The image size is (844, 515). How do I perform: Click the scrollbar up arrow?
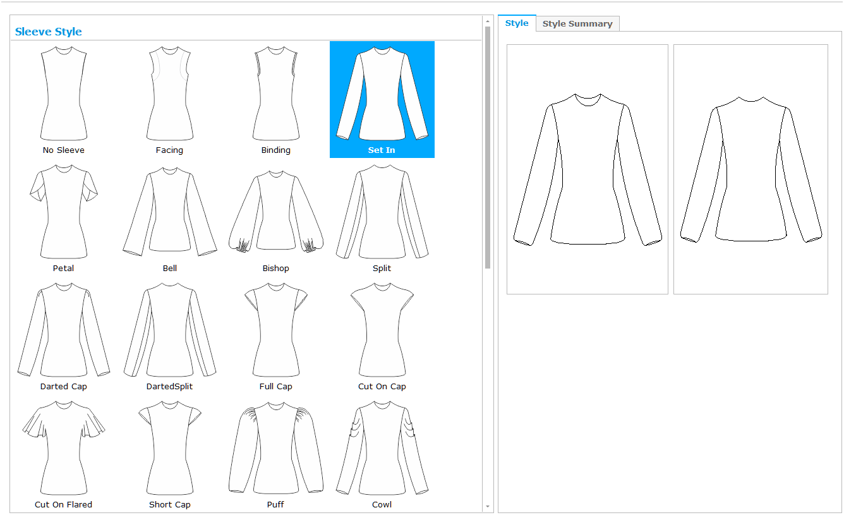click(x=488, y=21)
